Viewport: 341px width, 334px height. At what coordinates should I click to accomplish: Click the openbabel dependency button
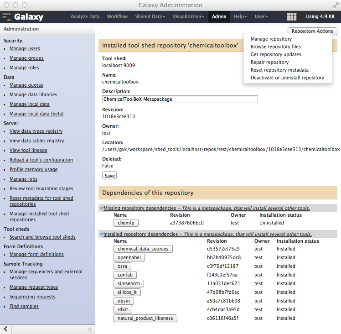[x=129, y=257]
